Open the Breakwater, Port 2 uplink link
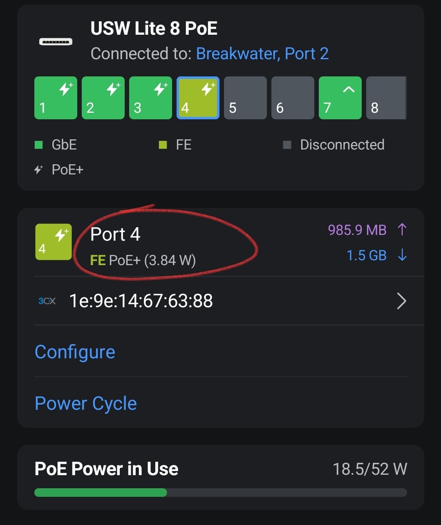The width and height of the screenshot is (441, 525). (x=262, y=54)
